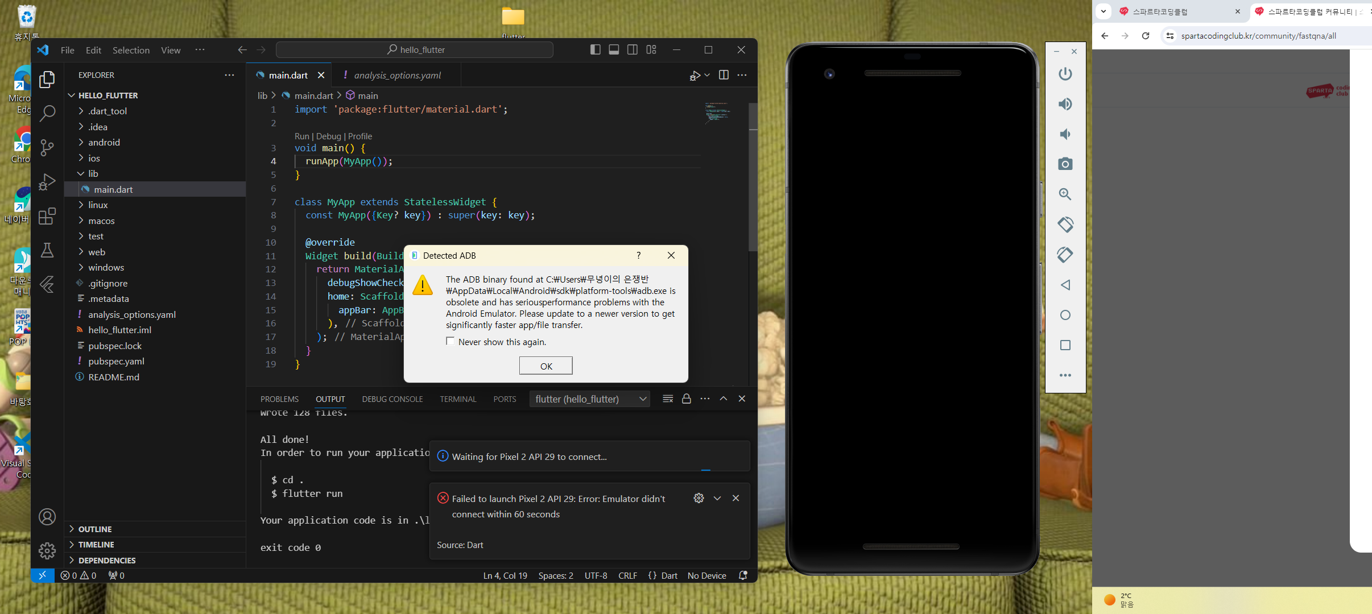The image size is (1372, 614).
Task: Tap the emulator Home circle button
Action: pyautogui.click(x=1065, y=315)
